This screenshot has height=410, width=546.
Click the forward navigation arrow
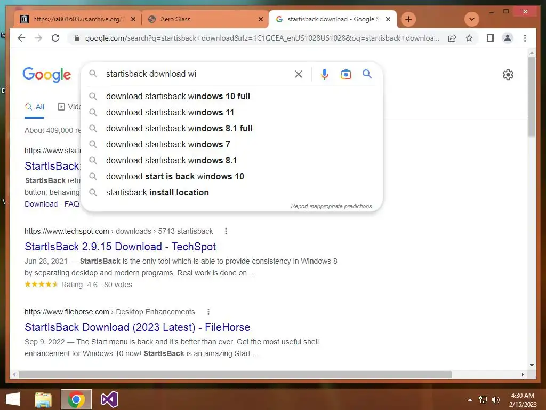38,38
